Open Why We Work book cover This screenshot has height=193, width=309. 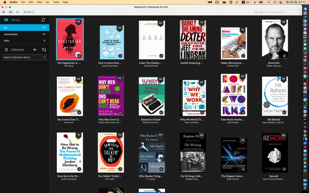(193, 98)
